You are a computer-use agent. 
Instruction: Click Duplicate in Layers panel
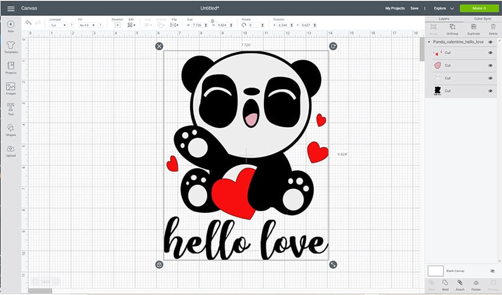474,29
